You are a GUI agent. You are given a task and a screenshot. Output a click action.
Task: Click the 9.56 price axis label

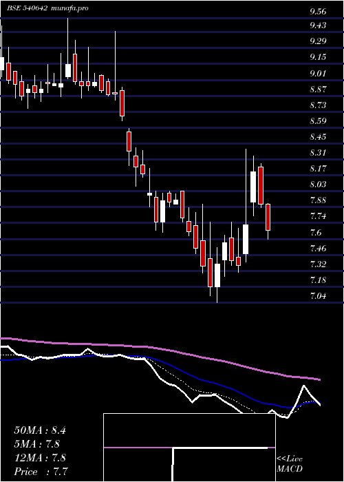click(x=318, y=12)
